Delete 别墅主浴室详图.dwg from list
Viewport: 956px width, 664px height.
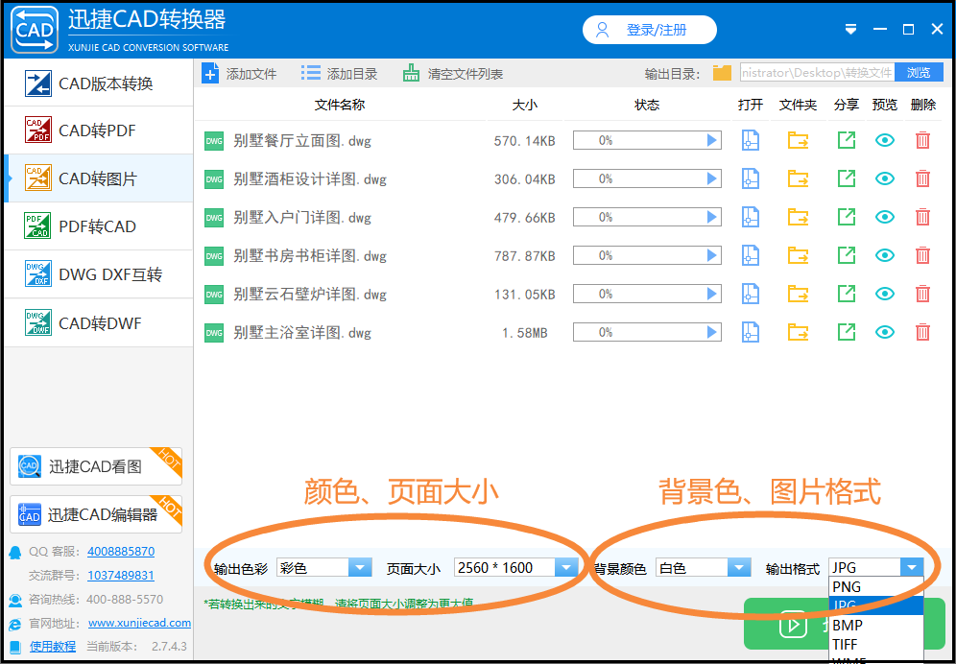(x=922, y=332)
